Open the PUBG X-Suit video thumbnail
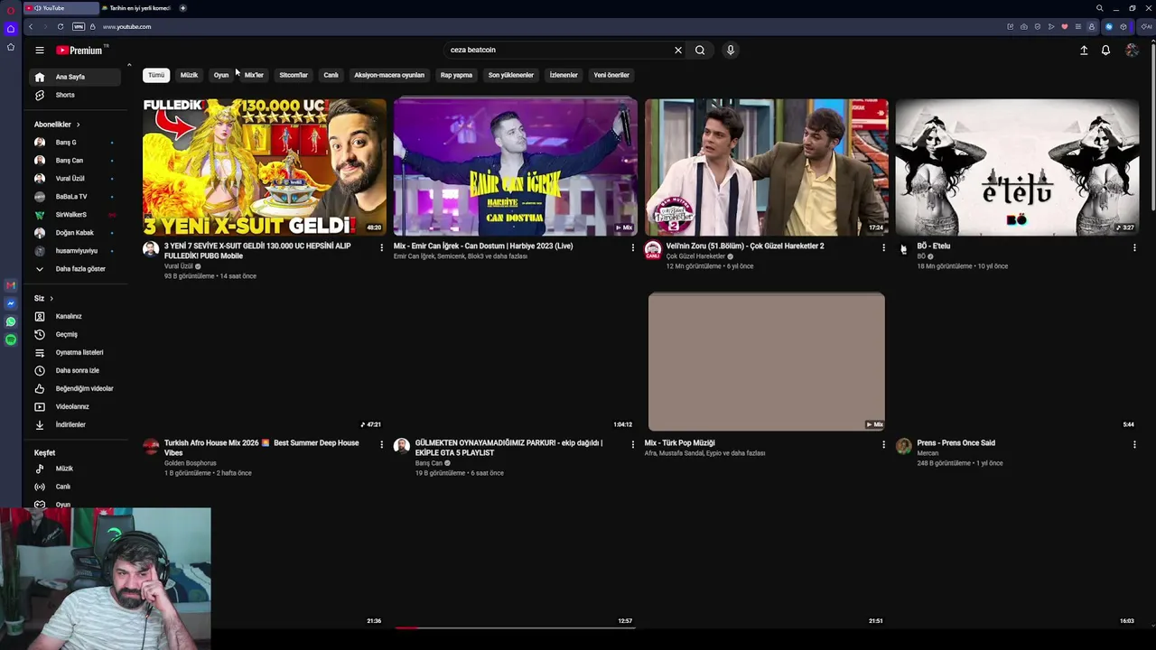This screenshot has width=1156, height=650. 265,167
